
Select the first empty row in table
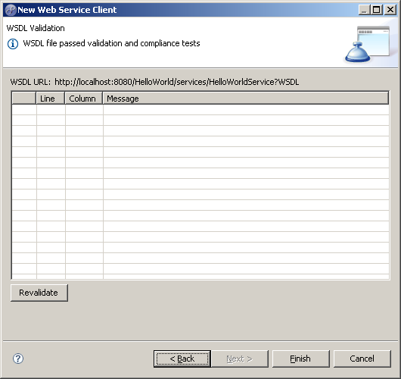tap(201, 110)
